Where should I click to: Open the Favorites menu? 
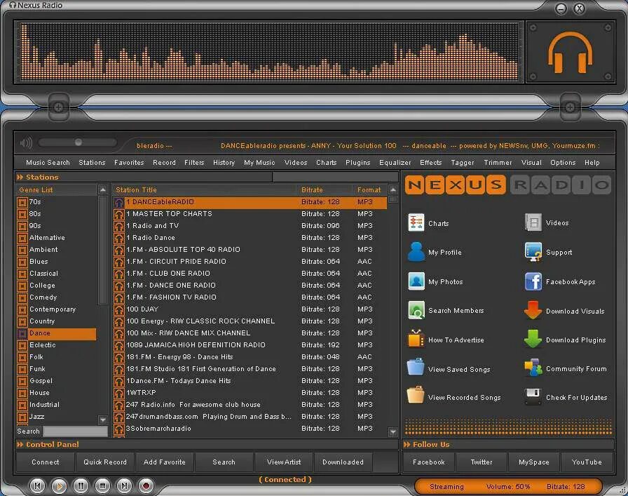129,162
